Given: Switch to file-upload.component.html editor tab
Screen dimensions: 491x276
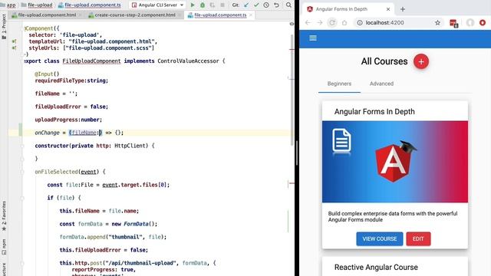Looking at the screenshot, I should [47, 15].
